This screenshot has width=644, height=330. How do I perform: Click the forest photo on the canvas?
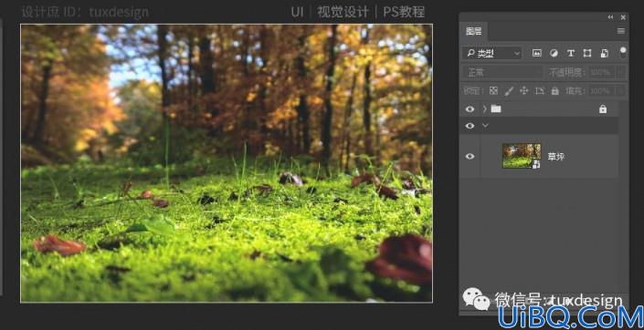point(227,163)
